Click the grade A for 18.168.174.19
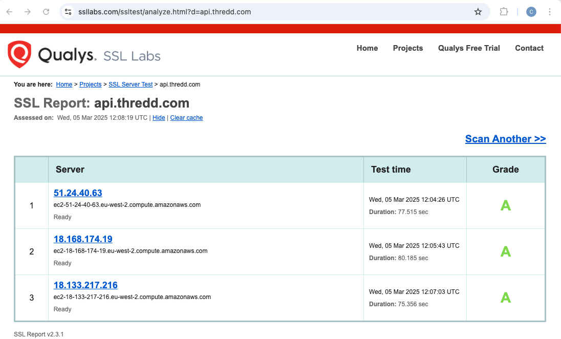This screenshot has width=561, height=339. [506, 251]
